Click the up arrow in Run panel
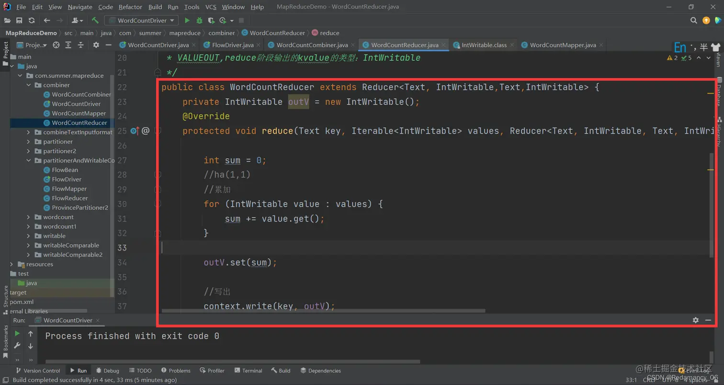This screenshot has width=724, height=385. [31, 333]
